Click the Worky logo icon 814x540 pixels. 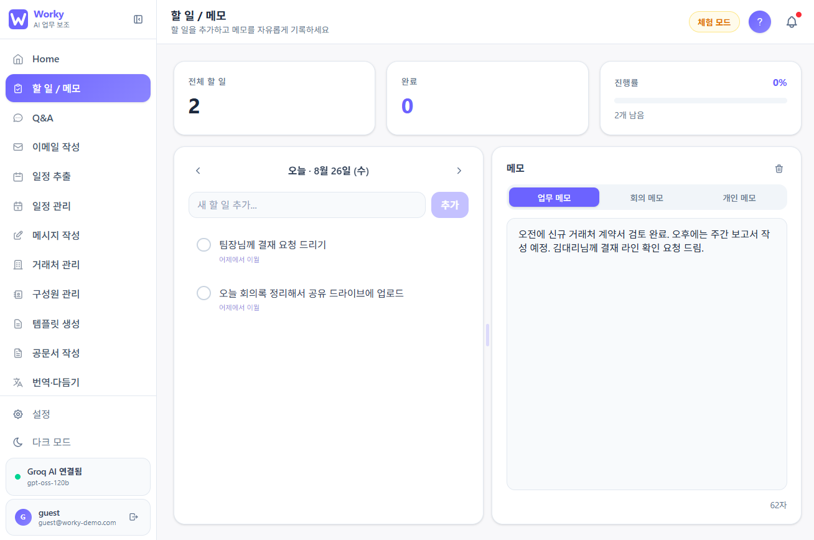(19, 19)
